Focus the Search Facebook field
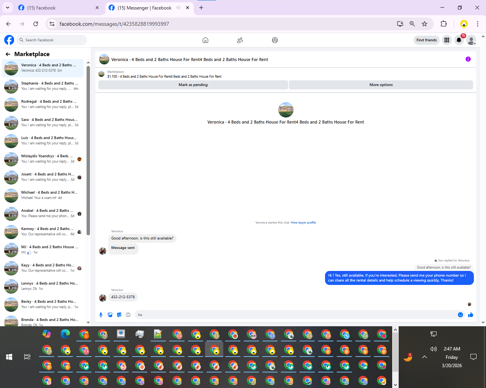 (x=52, y=40)
